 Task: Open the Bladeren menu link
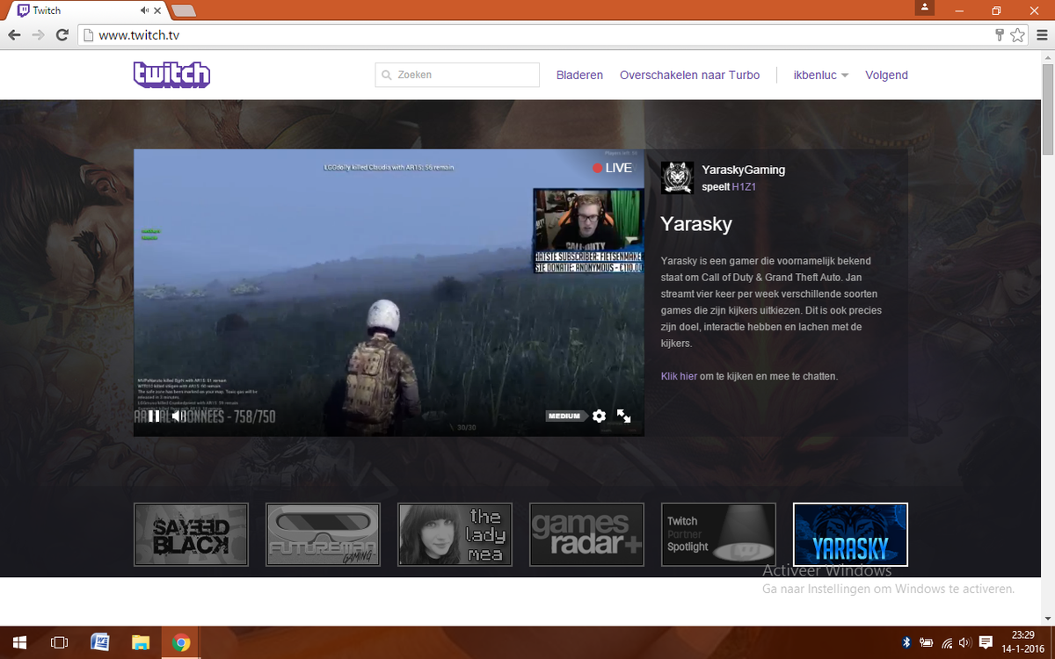tap(579, 75)
